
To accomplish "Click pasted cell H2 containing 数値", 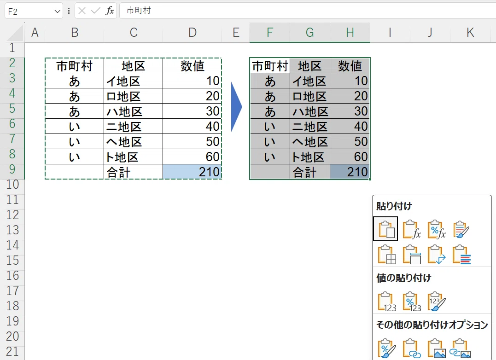I will (x=350, y=66).
